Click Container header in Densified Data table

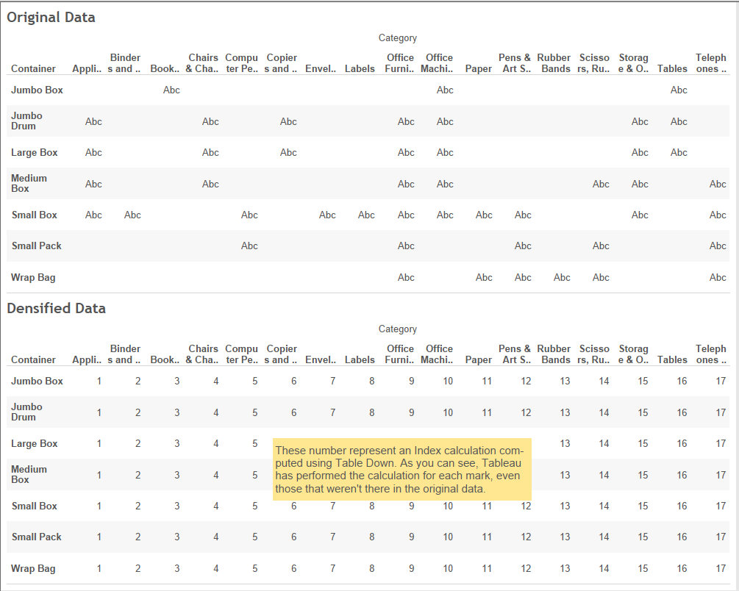click(33, 359)
